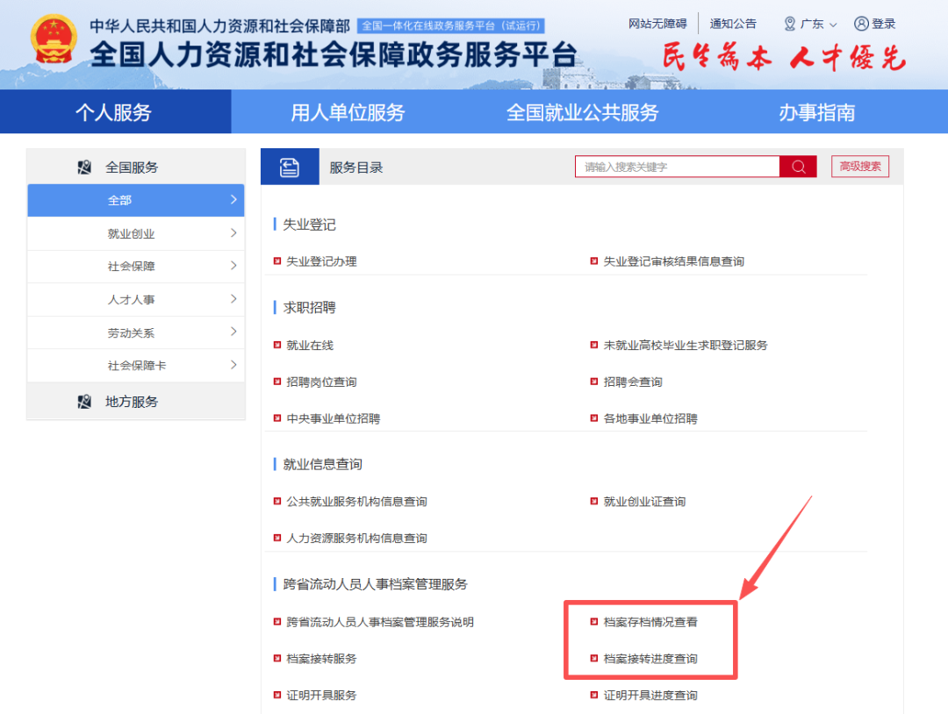Expand the 社会保障卡 sidebar chevron
The width and height of the screenshot is (948, 714).
(233, 365)
